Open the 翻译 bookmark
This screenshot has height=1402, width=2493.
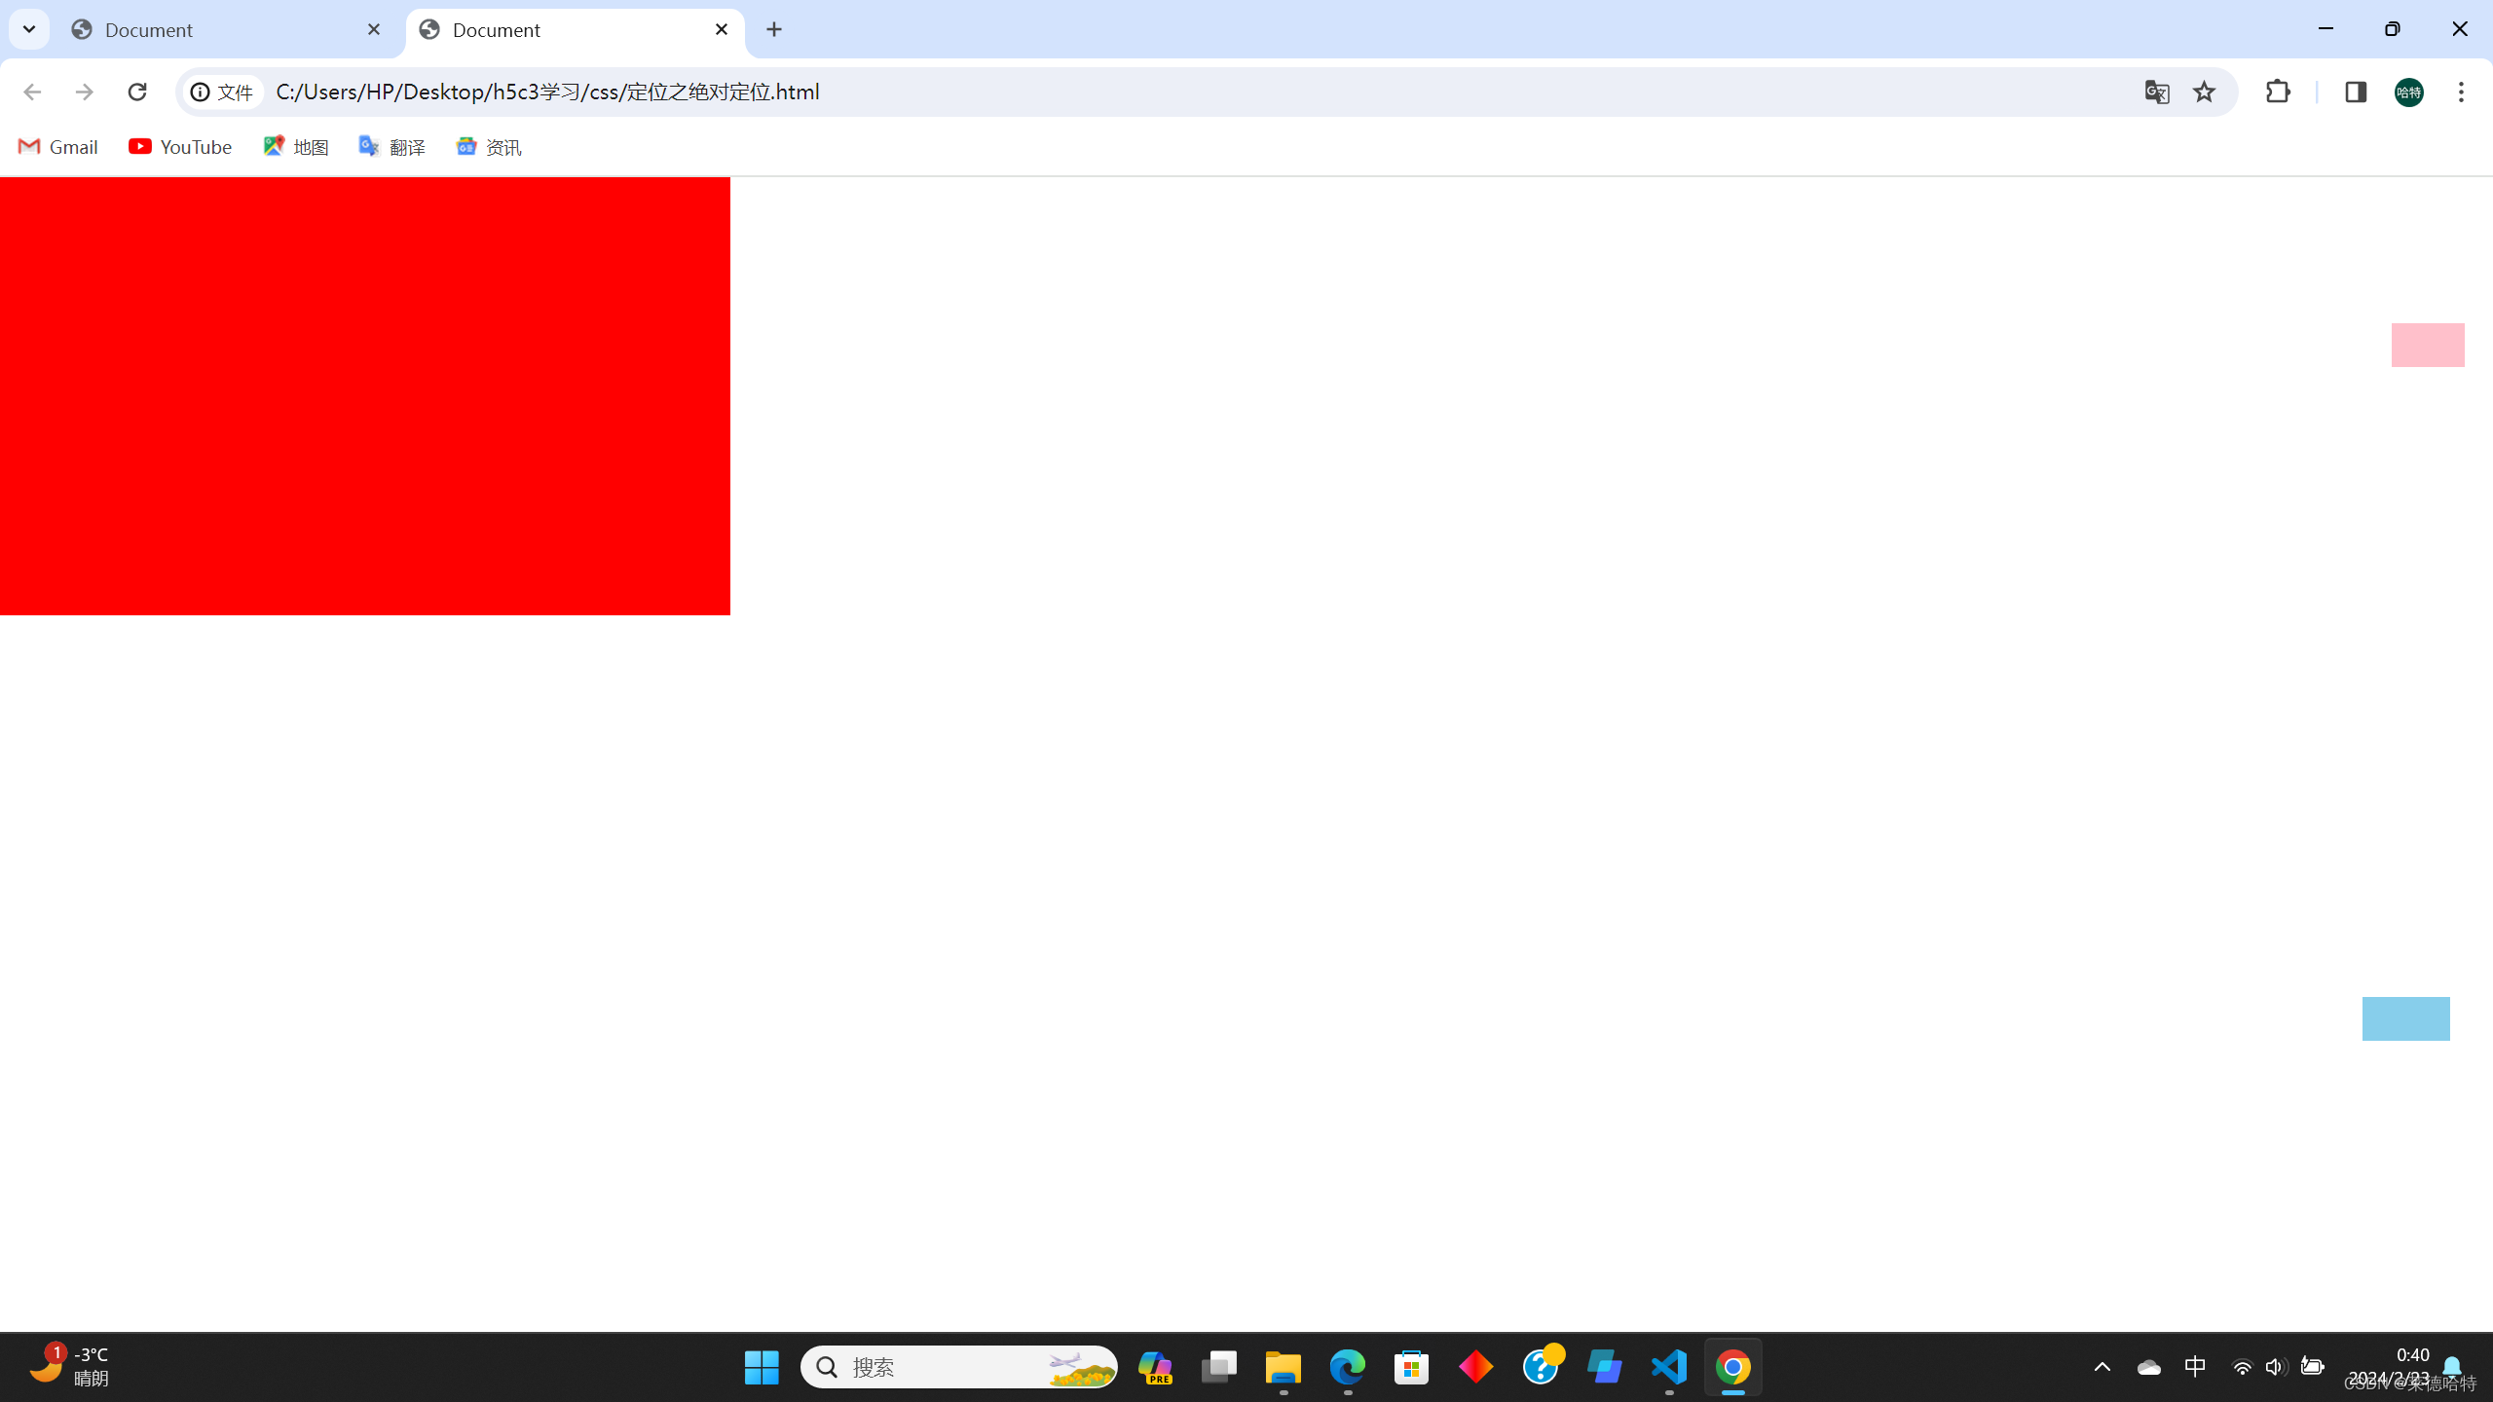coord(391,147)
